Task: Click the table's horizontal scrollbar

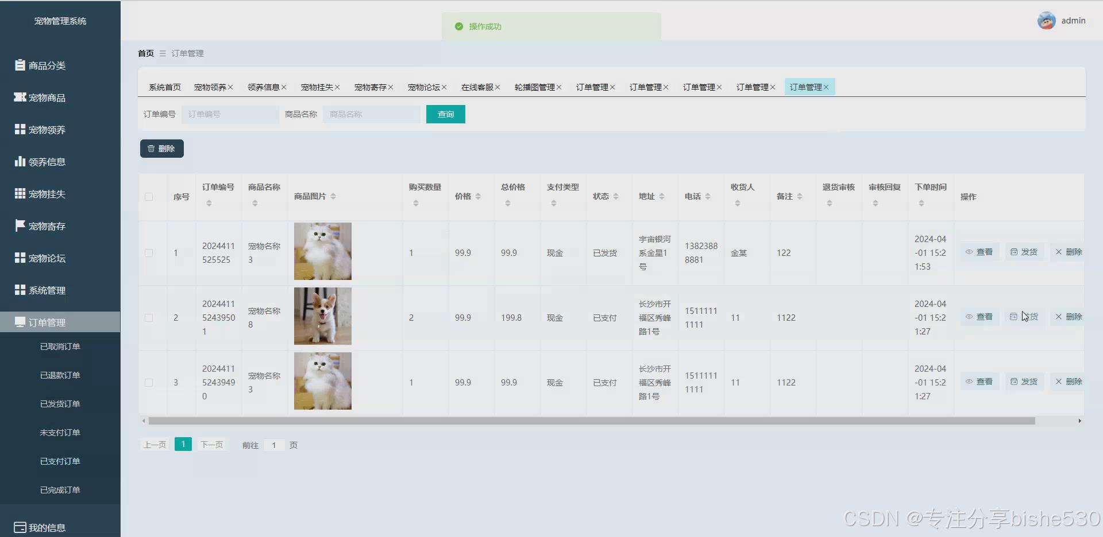Action: coord(592,421)
